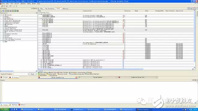Viewport: 198px width, 111px height.
Task: Close the System Assembly View tab
Action: pyautogui.click(x=76, y=77)
